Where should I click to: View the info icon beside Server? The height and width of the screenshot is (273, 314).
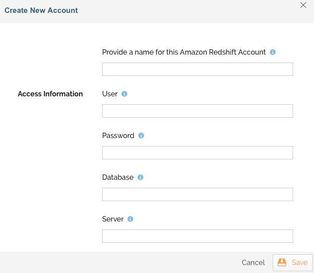click(131, 219)
